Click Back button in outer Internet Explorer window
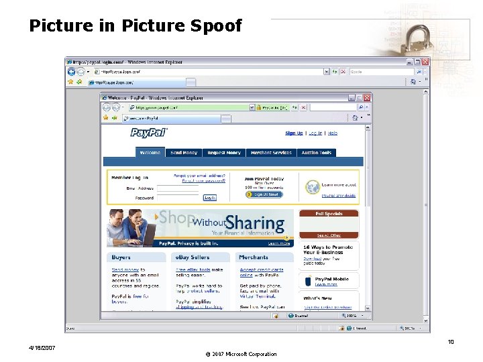Screen dimensions: 483x362 (x=71, y=72)
